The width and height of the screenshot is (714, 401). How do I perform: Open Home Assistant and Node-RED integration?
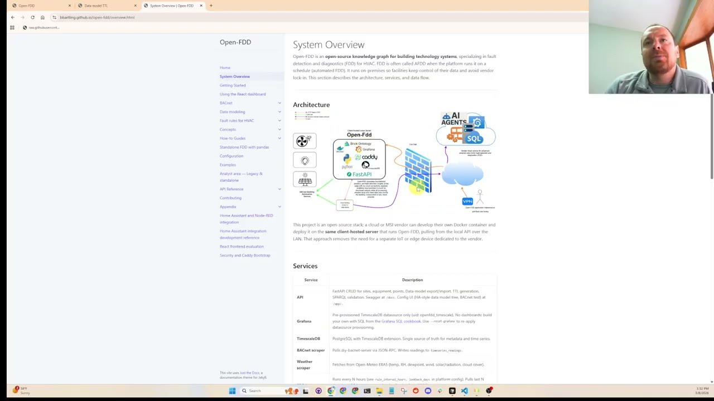click(247, 219)
